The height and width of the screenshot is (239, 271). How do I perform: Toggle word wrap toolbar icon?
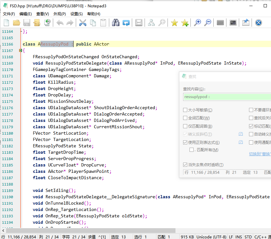pyautogui.click(x=139, y=23)
